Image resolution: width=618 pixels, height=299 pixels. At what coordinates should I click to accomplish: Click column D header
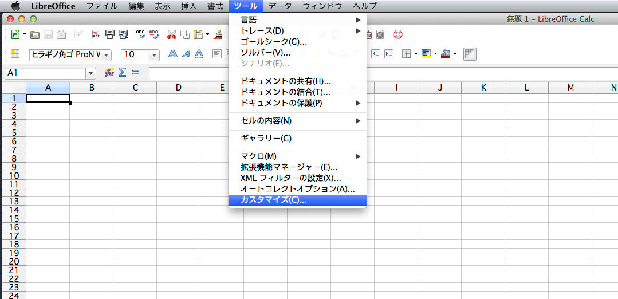click(179, 88)
